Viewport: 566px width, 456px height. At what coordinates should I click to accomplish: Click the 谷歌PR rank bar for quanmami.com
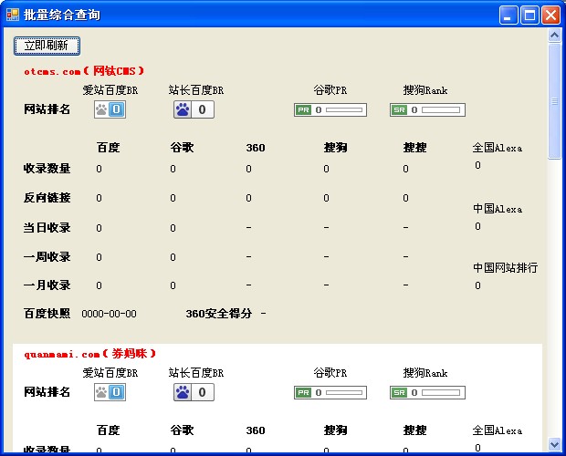330,392
